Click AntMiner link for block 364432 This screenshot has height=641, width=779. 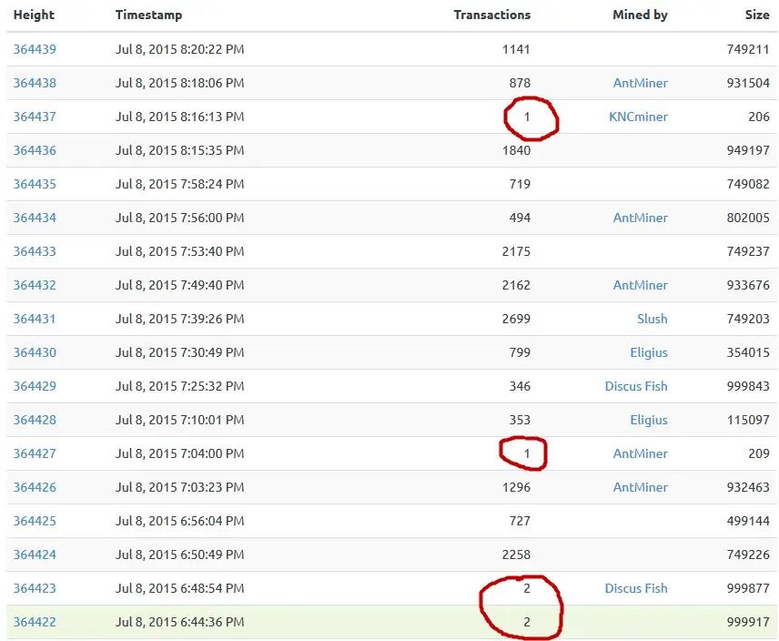tap(640, 285)
